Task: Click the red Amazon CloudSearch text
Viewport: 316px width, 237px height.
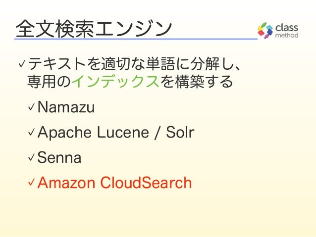Action: [114, 183]
